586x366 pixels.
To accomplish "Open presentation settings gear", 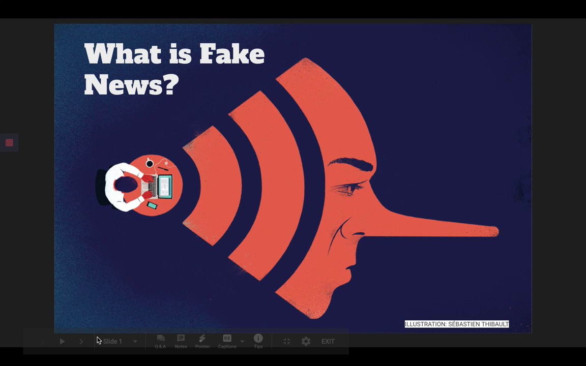I will (x=306, y=342).
